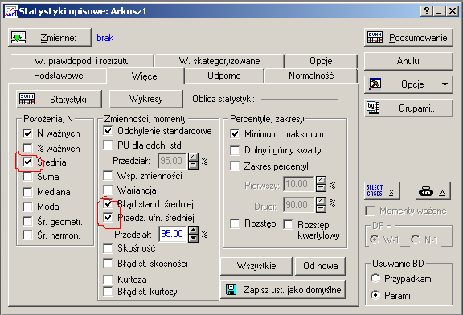Enable Błąd st. skośności checkbox

tap(108, 263)
